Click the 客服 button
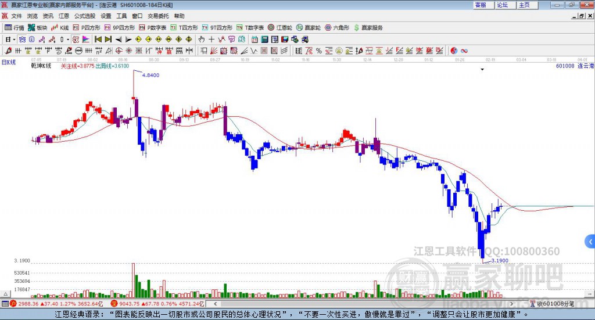This screenshot has height=320, width=595. pyautogui.click(x=483, y=5)
